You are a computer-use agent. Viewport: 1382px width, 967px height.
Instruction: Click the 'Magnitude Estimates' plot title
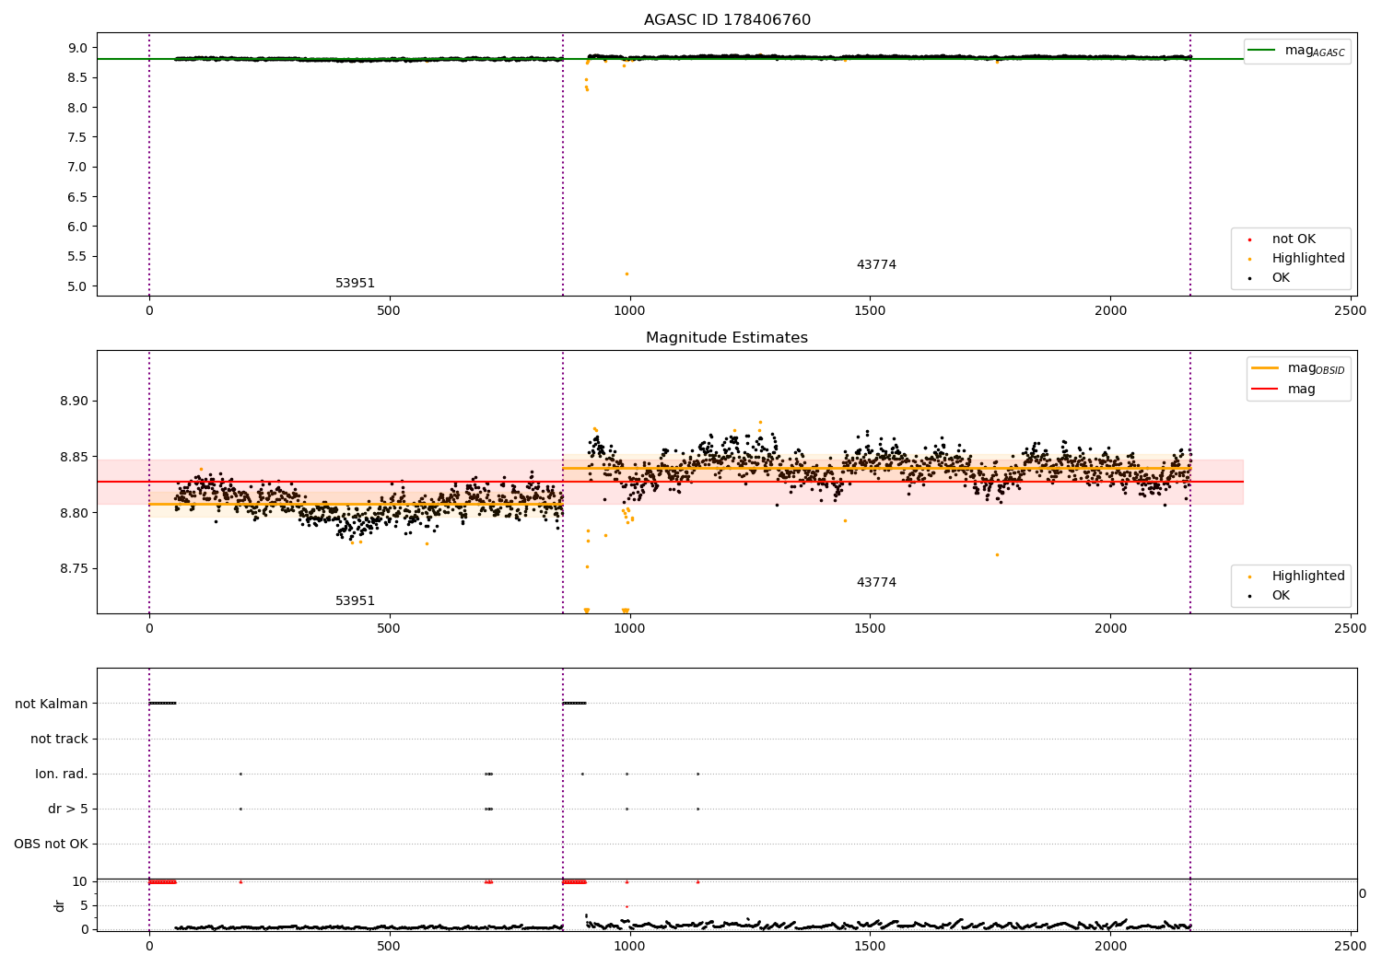[727, 338]
